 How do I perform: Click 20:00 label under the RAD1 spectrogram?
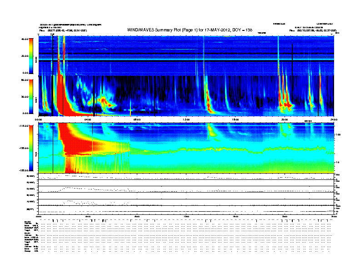(285, 119)
